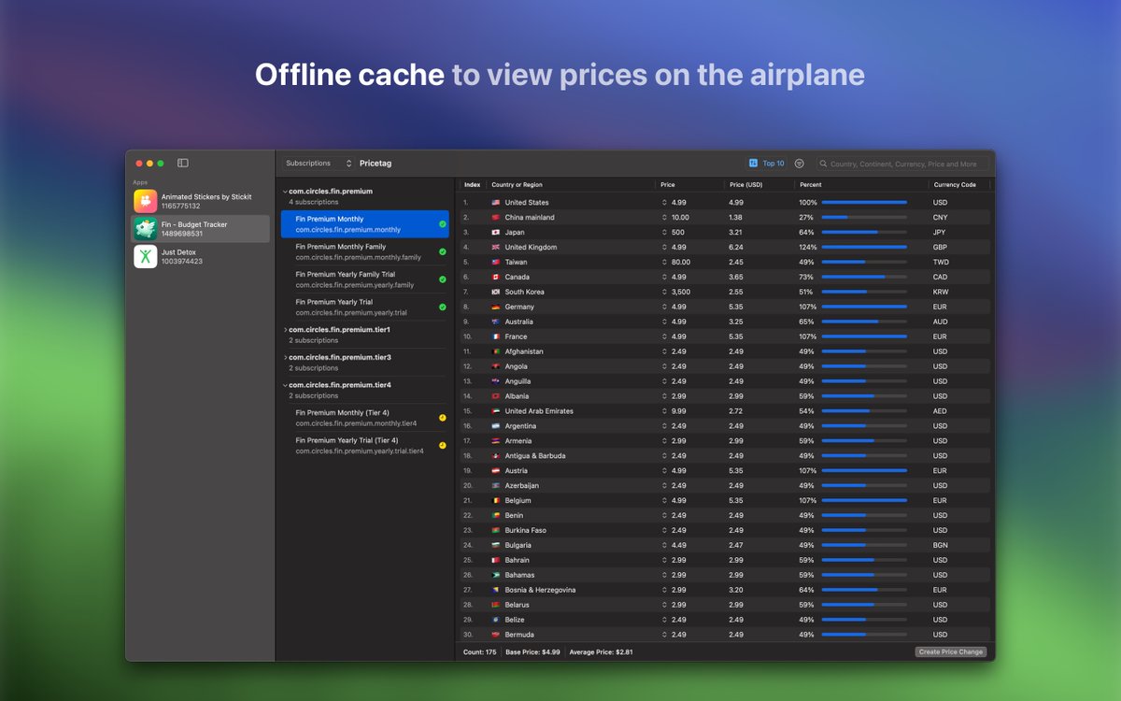Click the BGN currency code cell
Screen dimensions: 1121x701
[941, 545]
